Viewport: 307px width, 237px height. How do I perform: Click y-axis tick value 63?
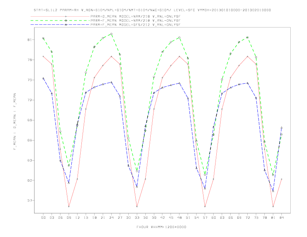(29, 160)
